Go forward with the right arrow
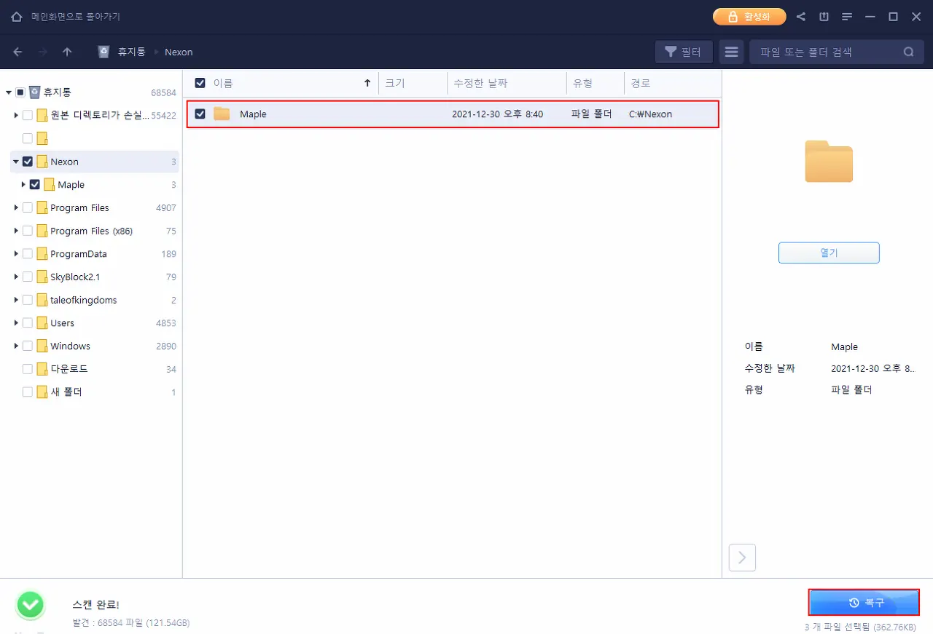The width and height of the screenshot is (933, 634). click(x=42, y=52)
